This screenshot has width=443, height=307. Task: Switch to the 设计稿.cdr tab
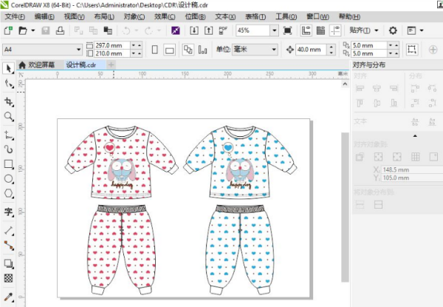pyautogui.click(x=80, y=65)
